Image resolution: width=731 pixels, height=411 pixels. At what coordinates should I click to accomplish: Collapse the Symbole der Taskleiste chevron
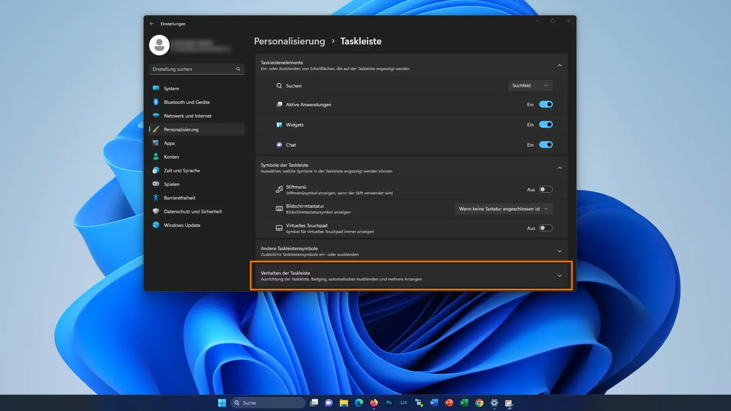coord(560,168)
